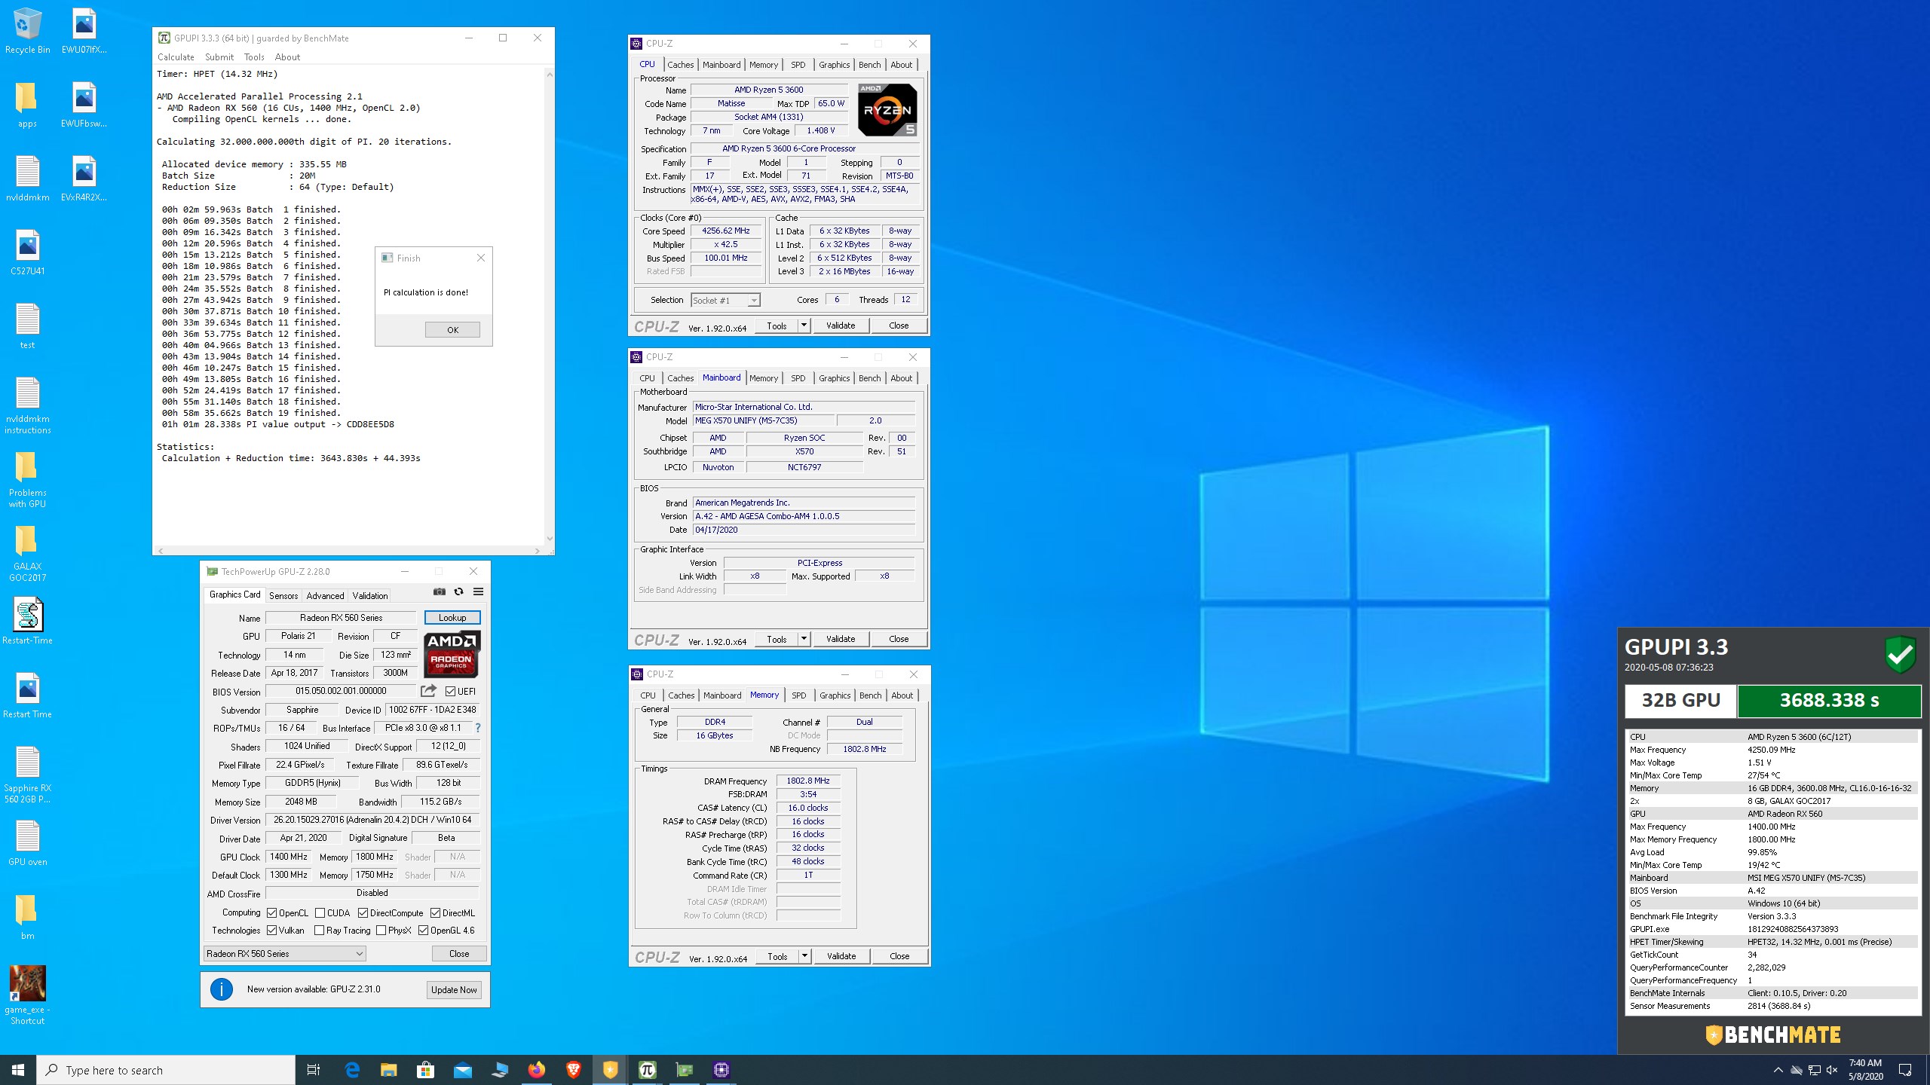1930x1085 pixels.
Task: Switch to GPUPI app on taskbar
Action: click(647, 1070)
